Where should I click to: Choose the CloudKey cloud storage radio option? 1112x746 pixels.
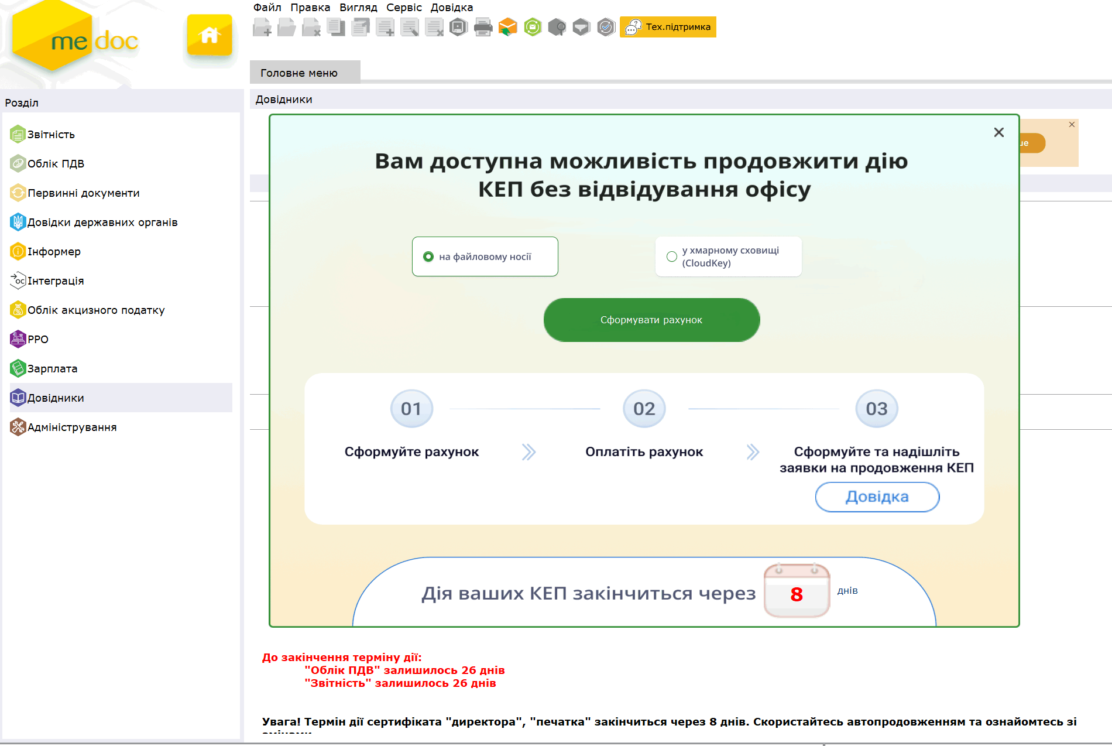672,256
